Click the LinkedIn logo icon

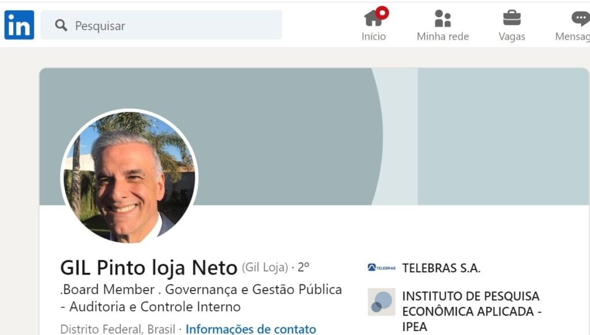(19, 25)
